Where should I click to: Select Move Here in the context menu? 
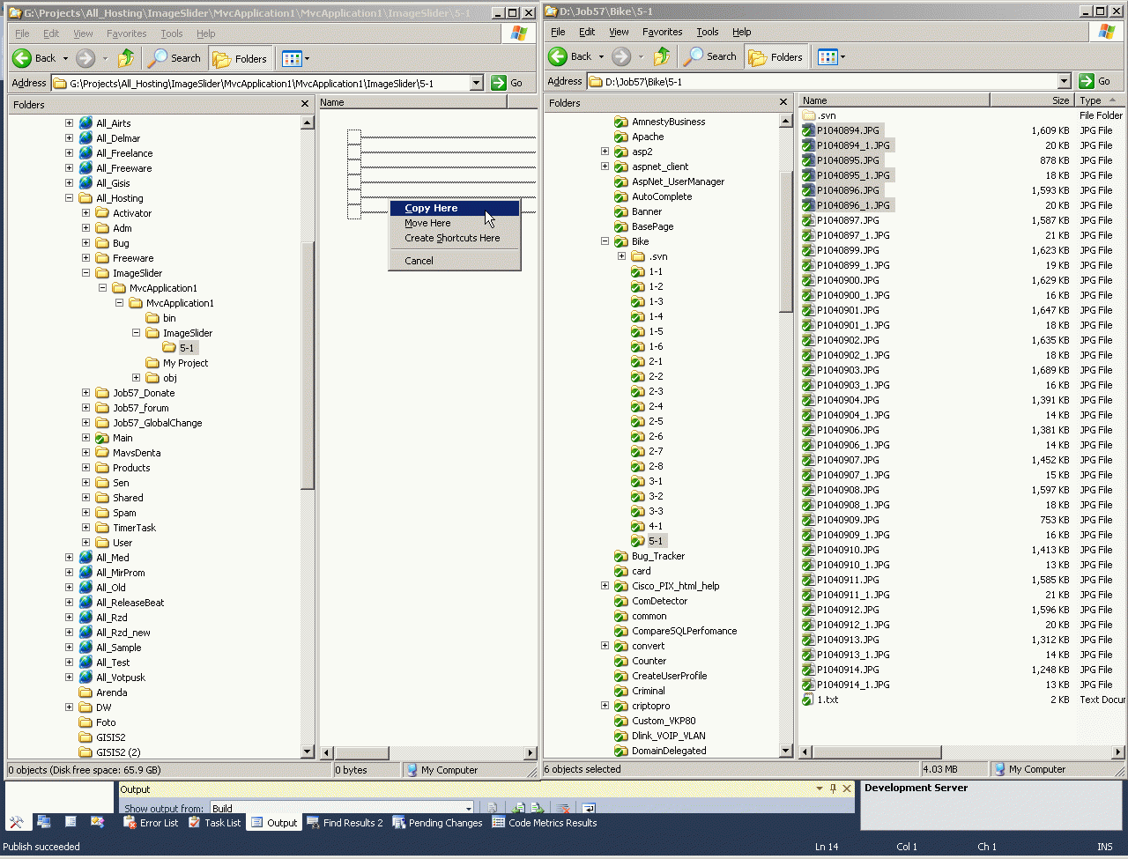pos(427,224)
